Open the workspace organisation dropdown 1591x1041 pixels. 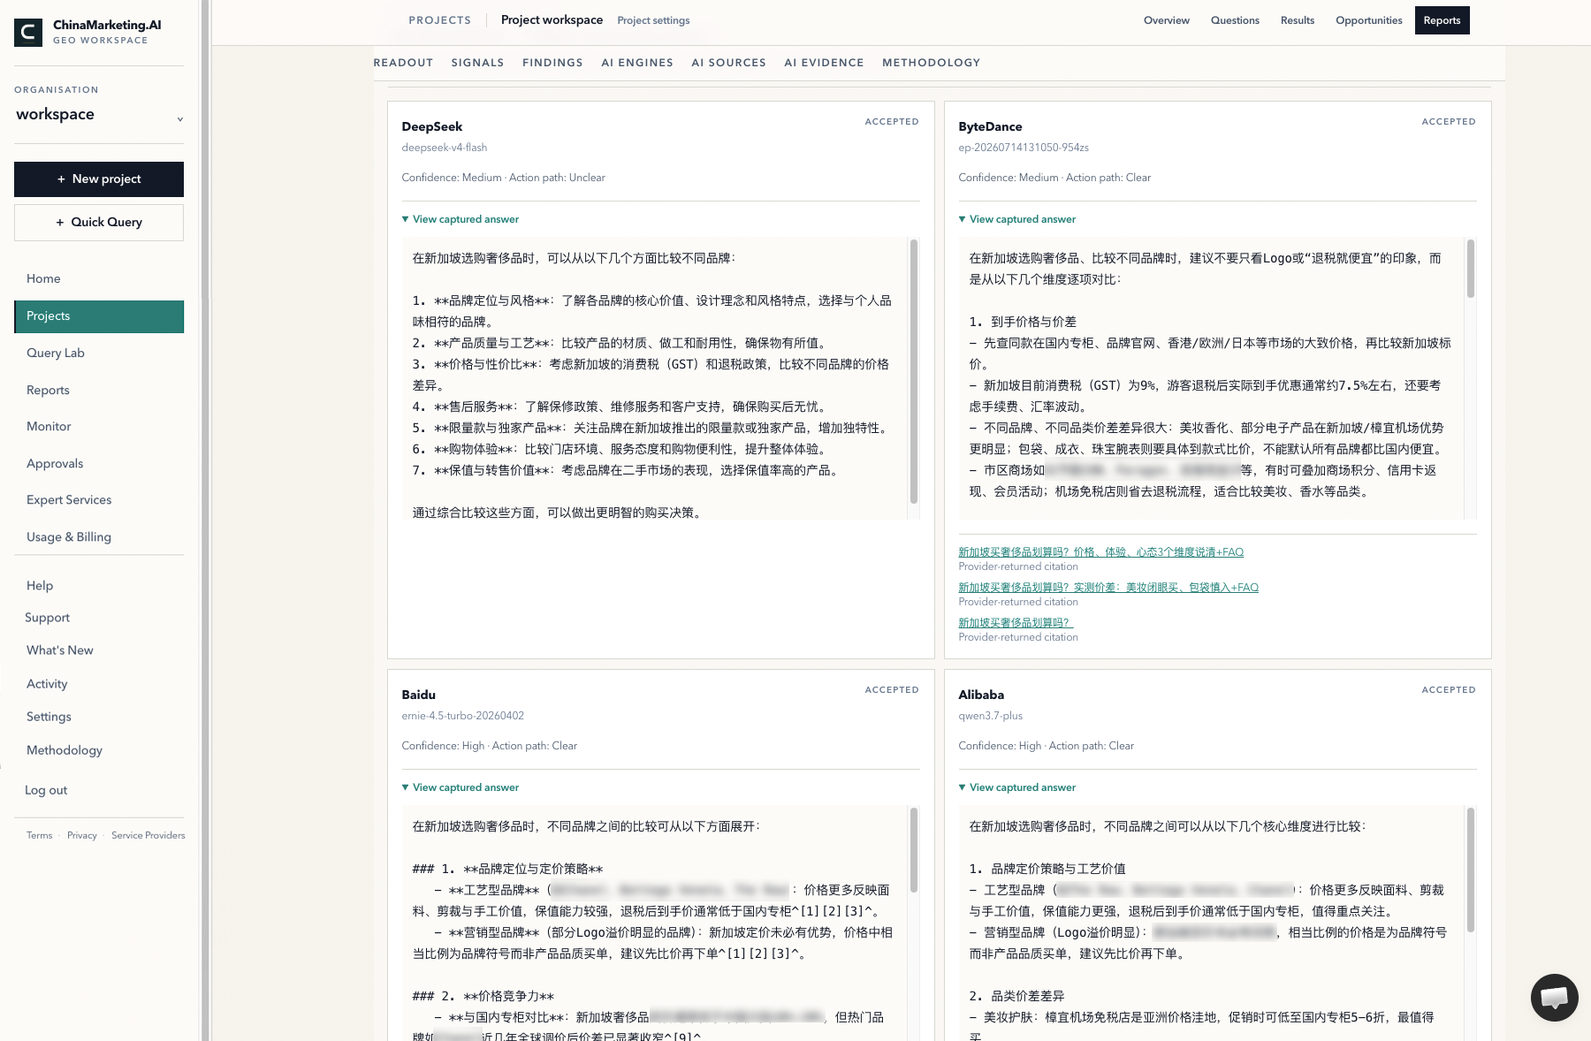(99, 115)
